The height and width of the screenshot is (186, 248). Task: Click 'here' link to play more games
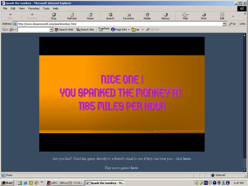(x=134, y=168)
